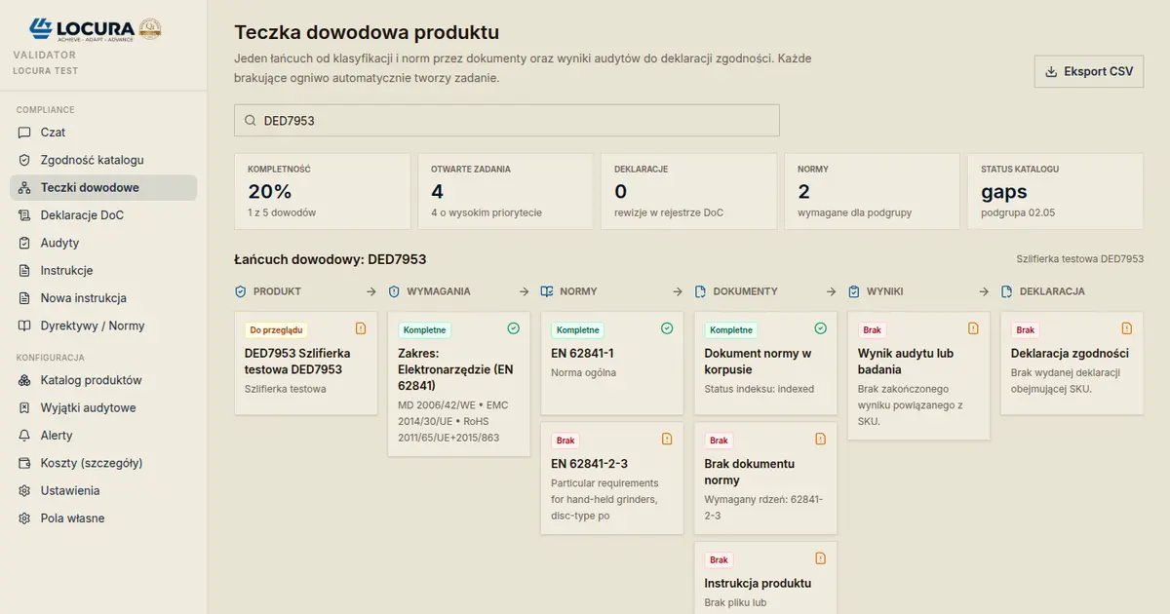This screenshot has width=1170, height=614.
Task: Click the Zgodność katalogu shield icon
Action: pyautogui.click(x=24, y=160)
